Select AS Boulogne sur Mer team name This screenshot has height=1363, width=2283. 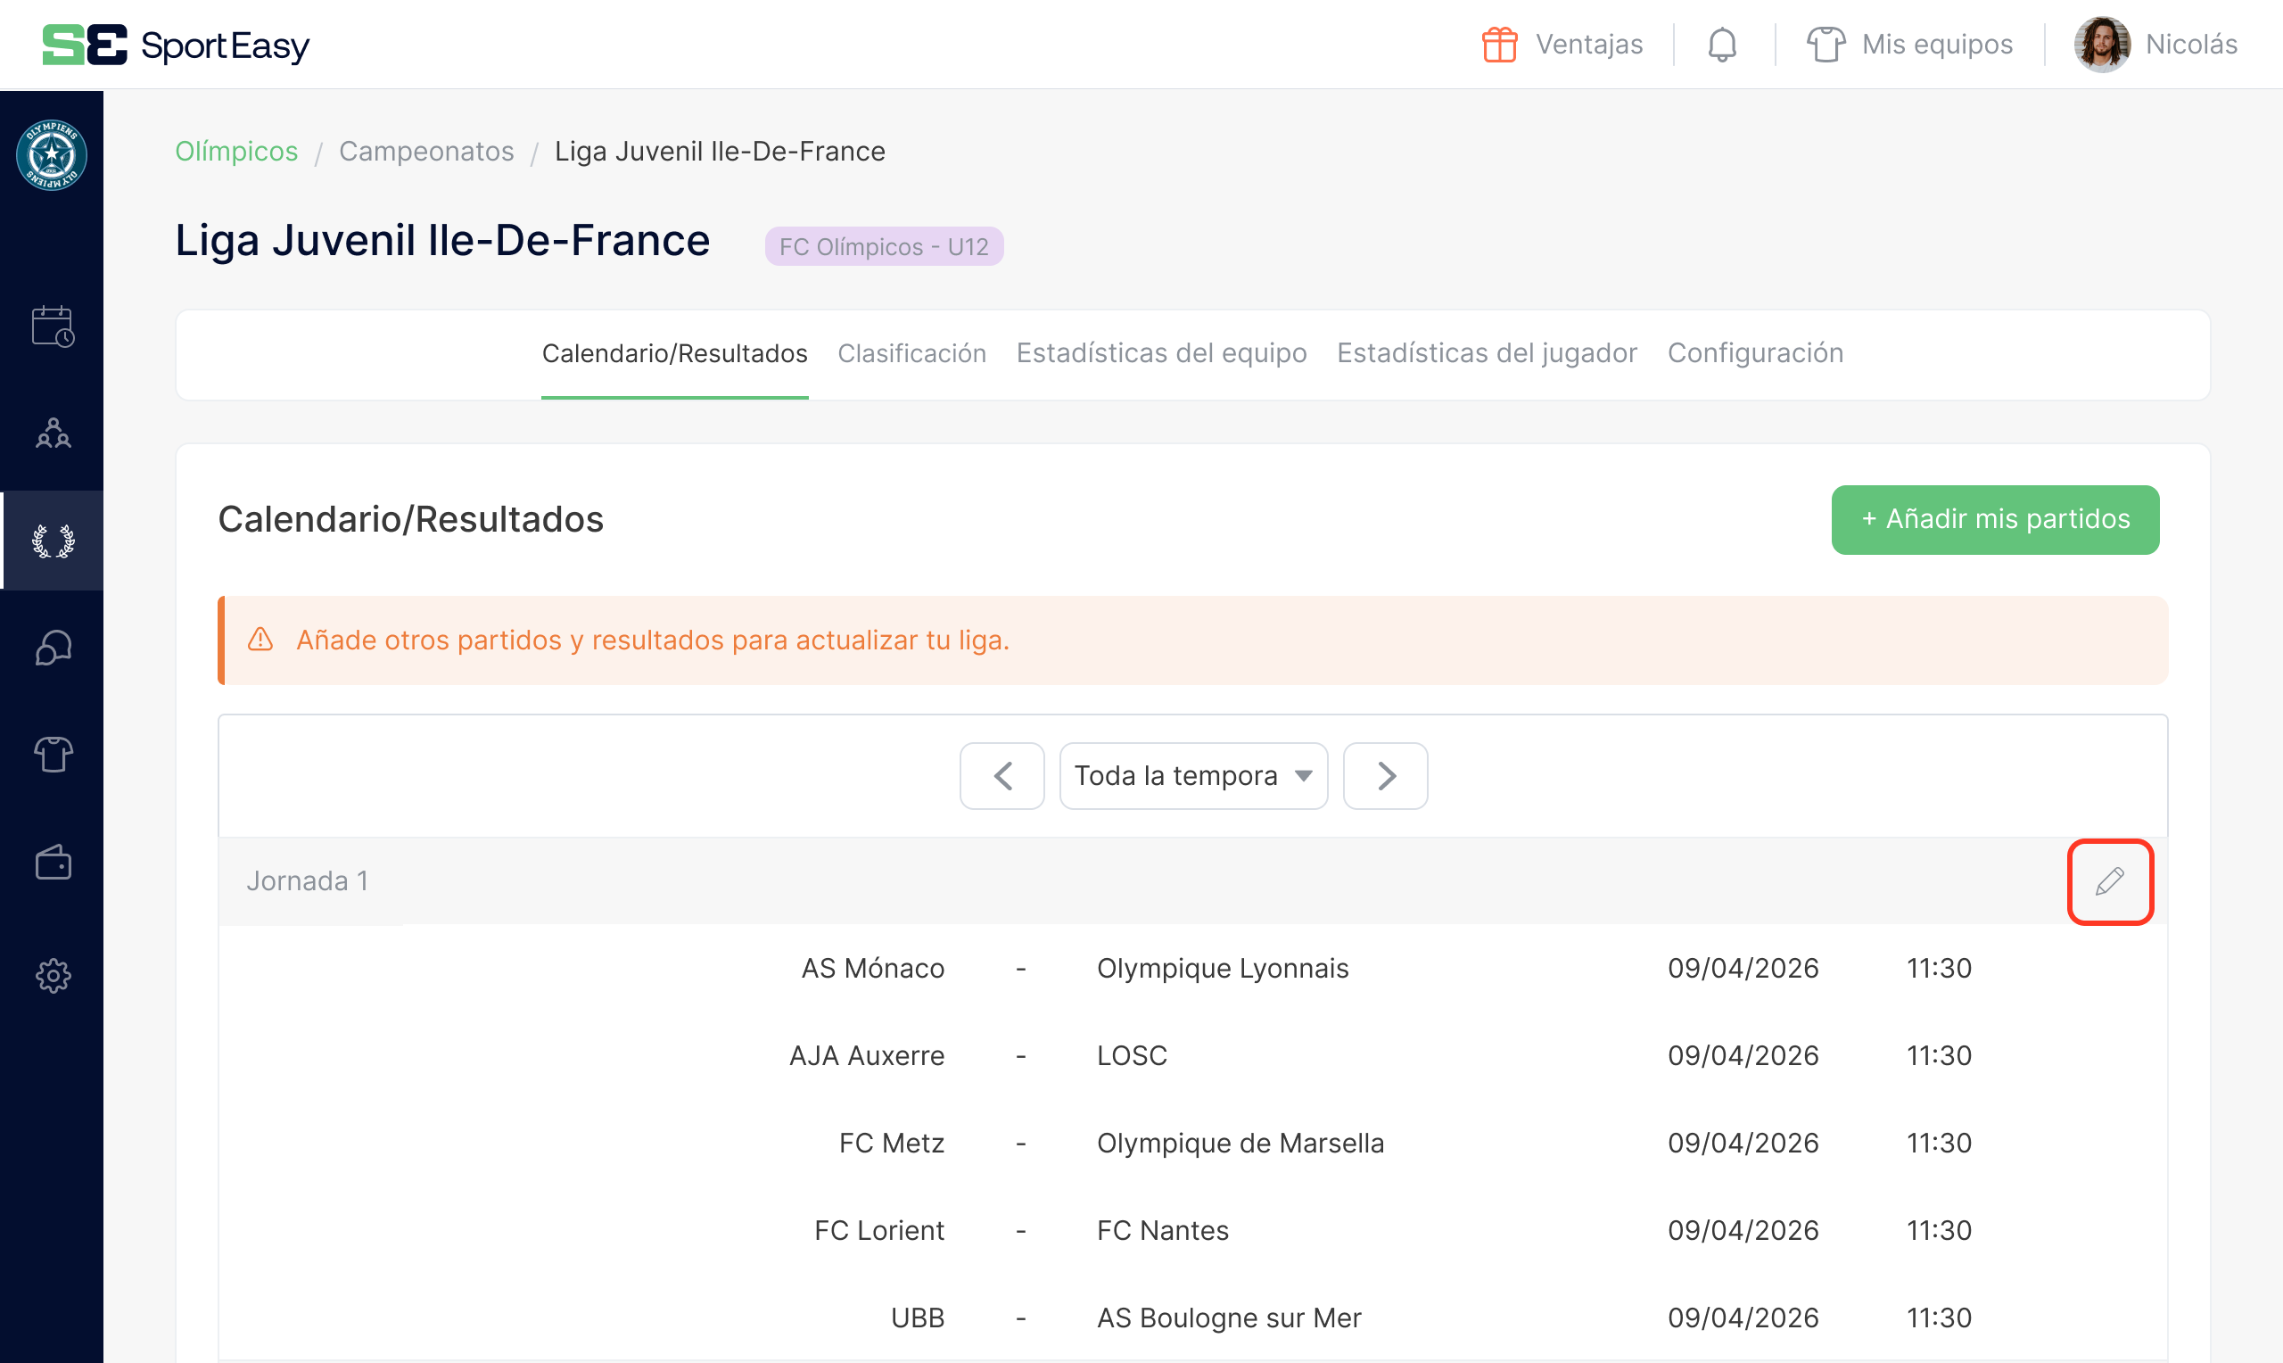tap(1229, 1318)
